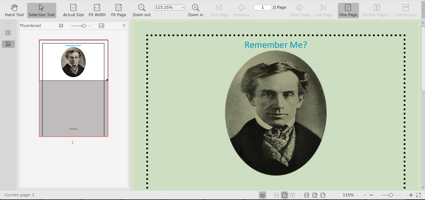Click the Fit Page toolbar icon
425x200 pixels.
click(x=118, y=10)
